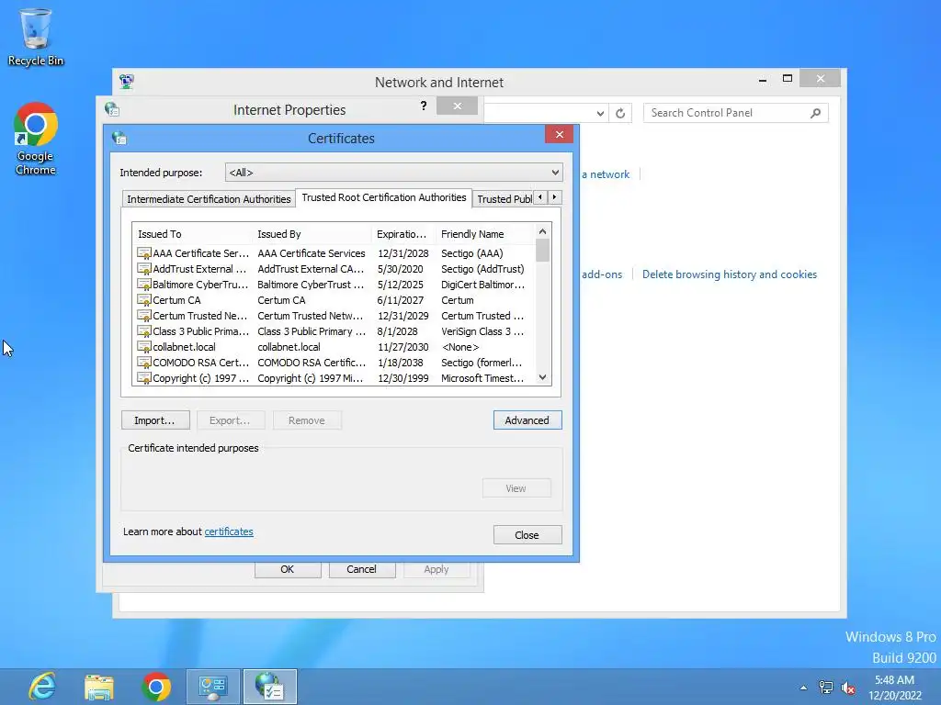Launch Google Chrome from the desktop shortcut

click(x=36, y=140)
